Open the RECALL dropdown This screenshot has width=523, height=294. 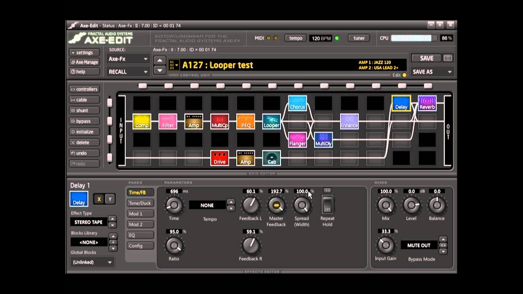pos(128,72)
